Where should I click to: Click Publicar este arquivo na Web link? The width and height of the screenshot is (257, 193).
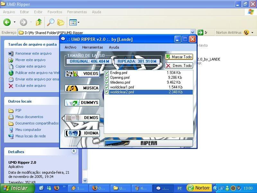[x=37, y=73]
